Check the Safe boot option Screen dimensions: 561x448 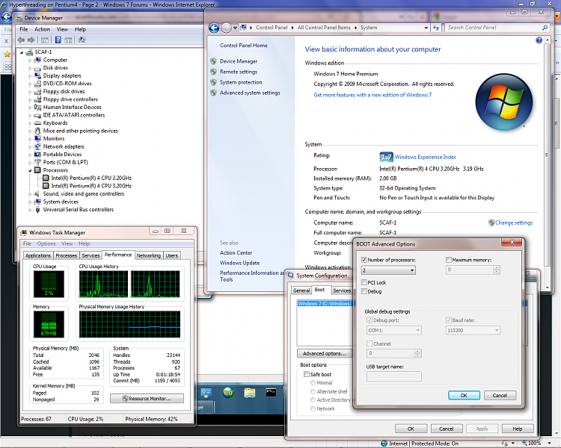[306, 374]
